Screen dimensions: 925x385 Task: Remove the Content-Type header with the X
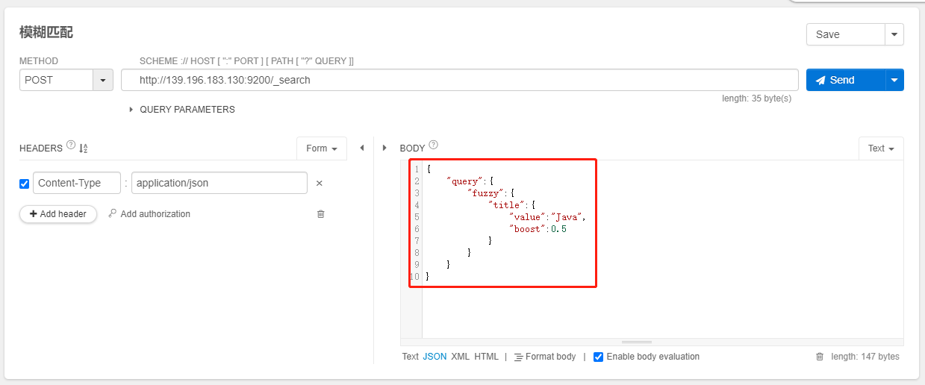click(x=319, y=183)
